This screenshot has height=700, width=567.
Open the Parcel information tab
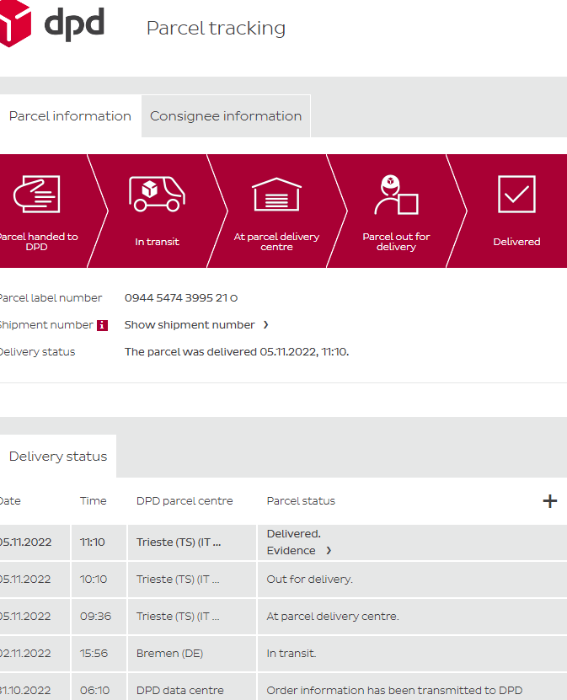coord(70,116)
